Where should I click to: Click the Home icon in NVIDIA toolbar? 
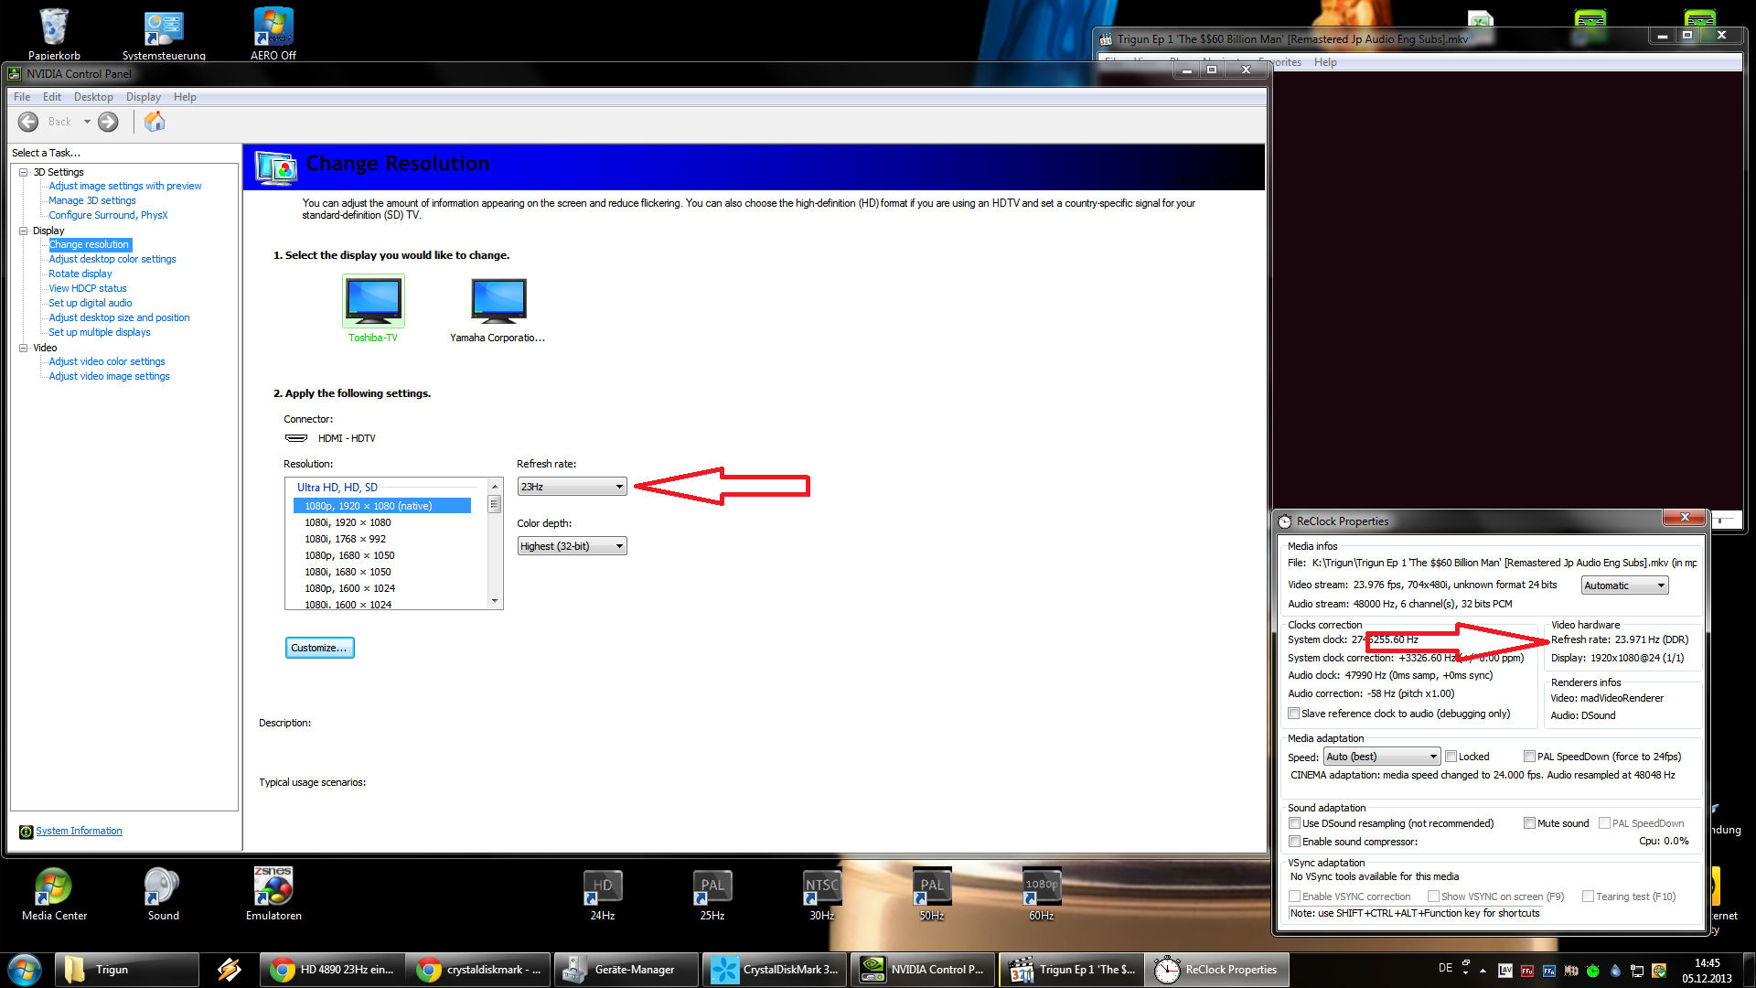pos(155,122)
